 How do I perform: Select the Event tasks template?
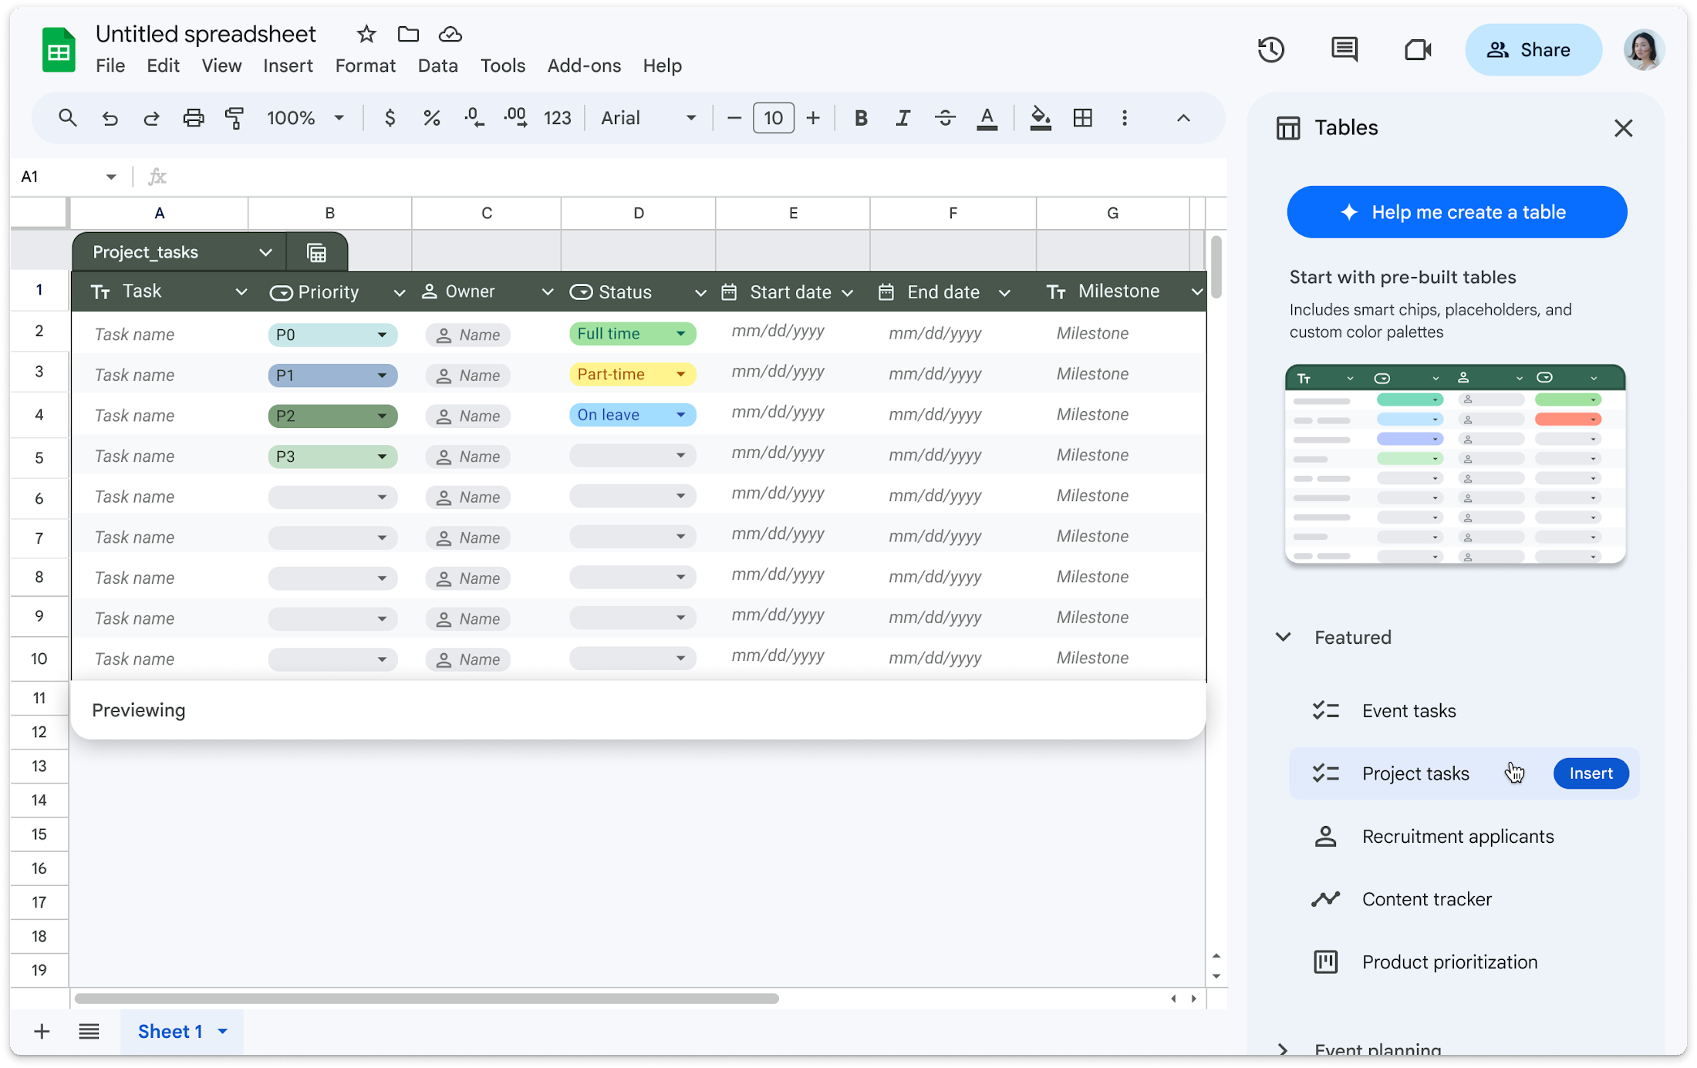(1409, 710)
